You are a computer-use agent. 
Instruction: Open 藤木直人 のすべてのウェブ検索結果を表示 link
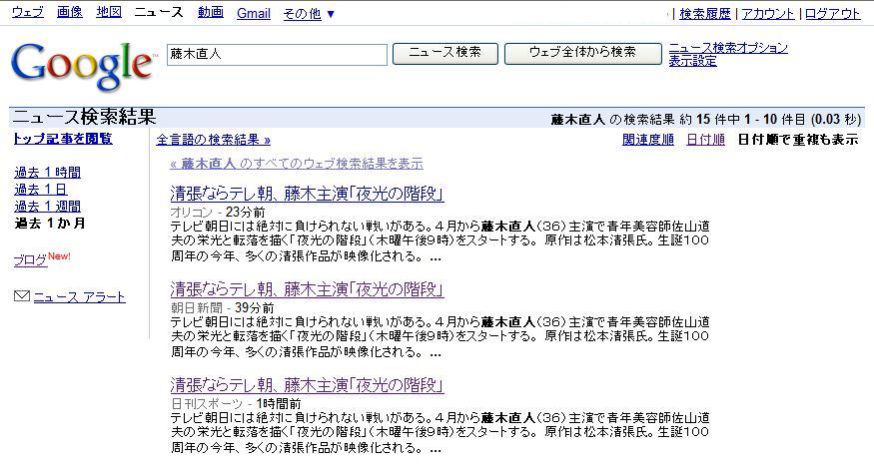pos(297,164)
